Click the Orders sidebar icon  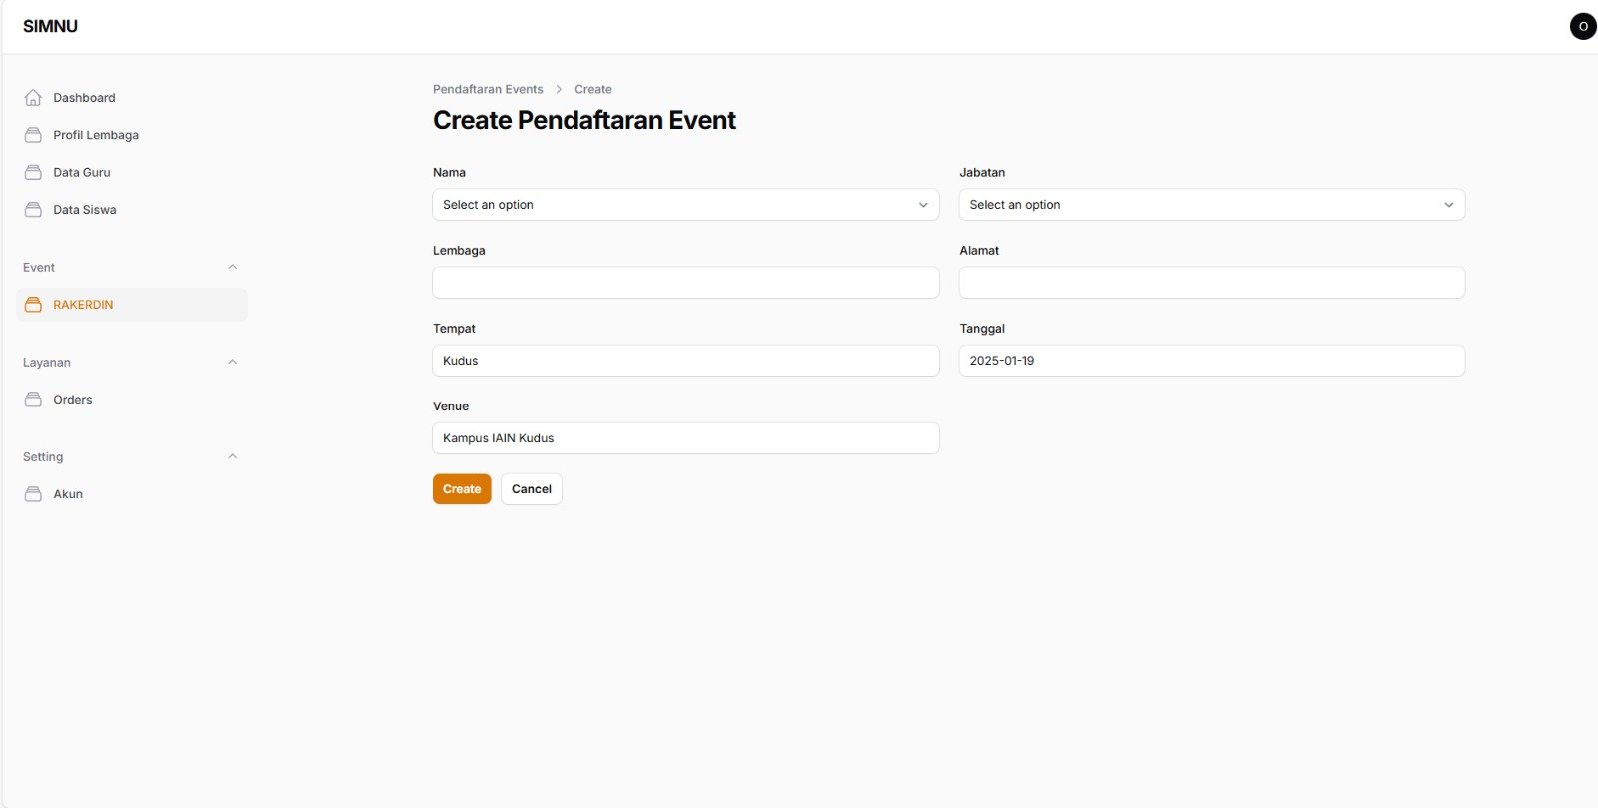click(x=33, y=400)
